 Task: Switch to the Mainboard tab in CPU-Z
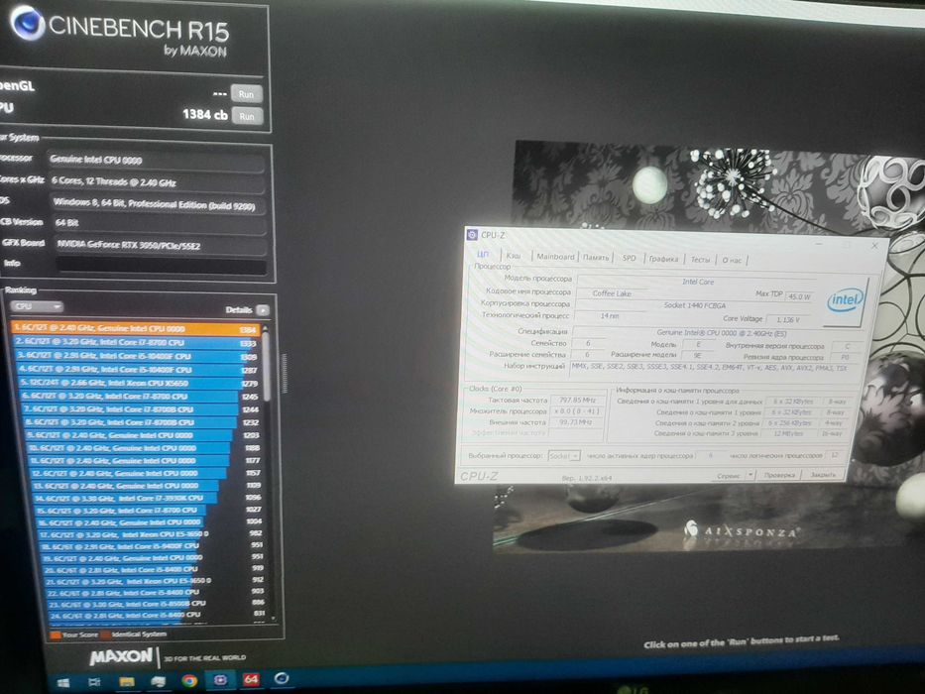click(555, 257)
